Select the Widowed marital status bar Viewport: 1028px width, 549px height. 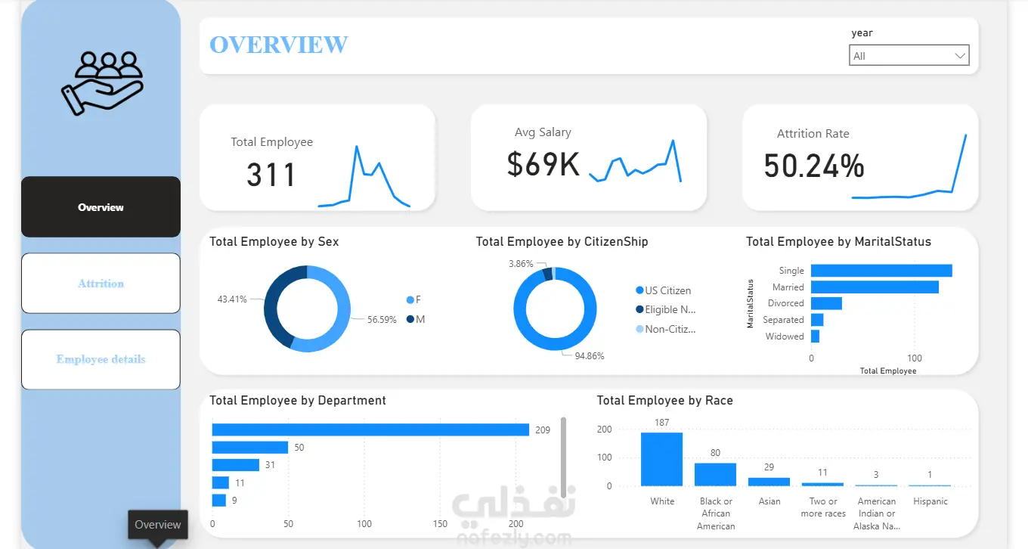pos(815,337)
